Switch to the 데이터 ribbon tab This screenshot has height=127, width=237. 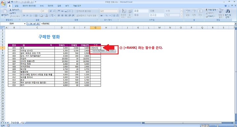click(x=50, y=6)
